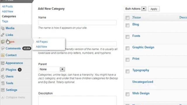Viewport: 187px width, 105px height.
Task: Click the Contact envelope icon
Action: (x=3, y=55)
